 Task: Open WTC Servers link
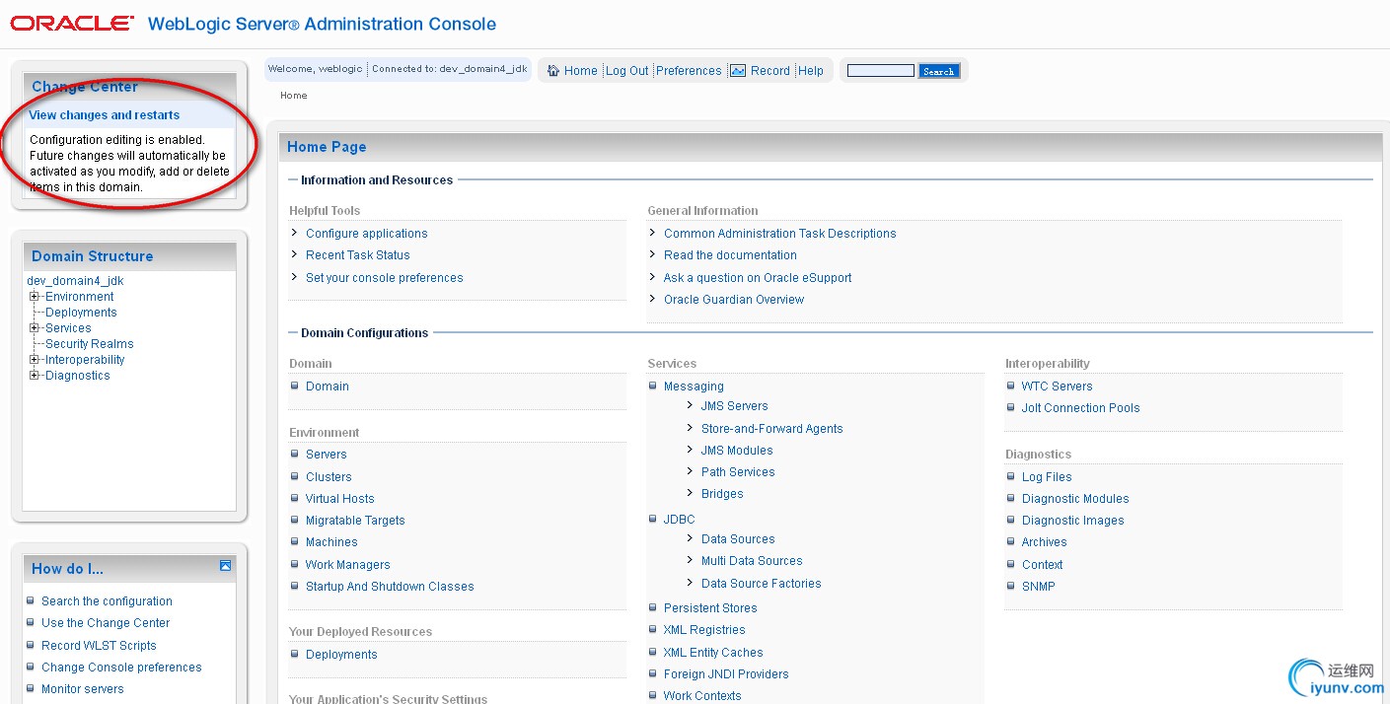tap(1058, 387)
